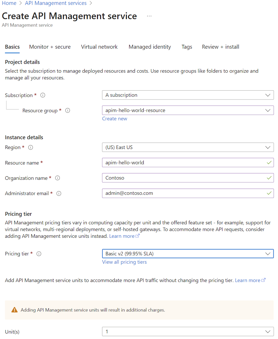The height and width of the screenshot is (339, 278).
Task: Switch to the Review + install tab
Action: tap(220, 47)
